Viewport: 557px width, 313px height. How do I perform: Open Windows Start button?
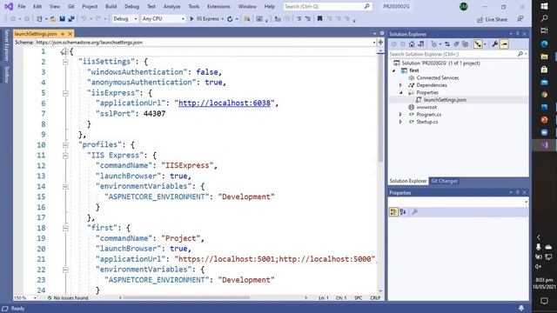click(x=544, y=6)
